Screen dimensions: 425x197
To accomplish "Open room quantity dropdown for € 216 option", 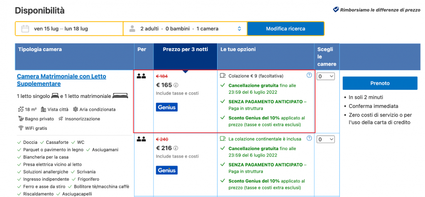I will click(x=325, y=139).
